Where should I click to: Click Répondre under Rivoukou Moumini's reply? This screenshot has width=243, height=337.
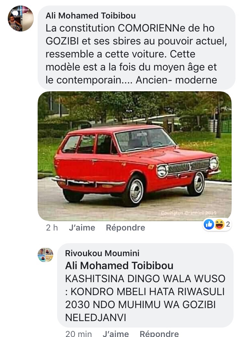[x=159, y=334]
